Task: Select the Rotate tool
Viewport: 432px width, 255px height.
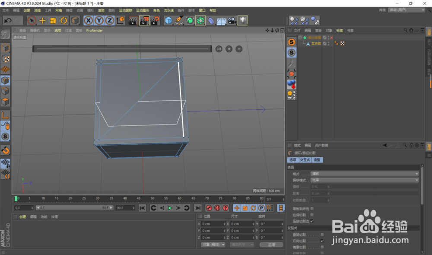Action: (x=64, y=20)
